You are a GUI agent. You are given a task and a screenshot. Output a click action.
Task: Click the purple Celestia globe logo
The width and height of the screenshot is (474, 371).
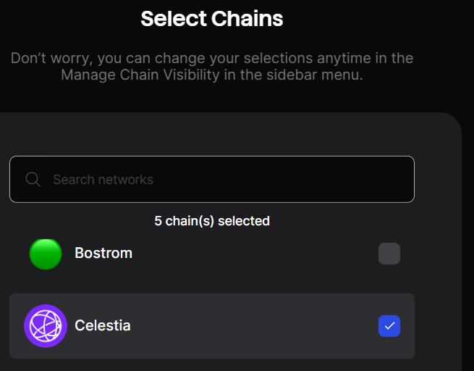(46, 326)
